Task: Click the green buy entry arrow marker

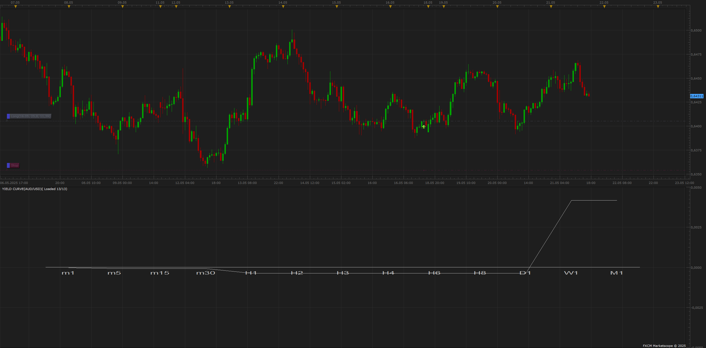Action: 424,127
